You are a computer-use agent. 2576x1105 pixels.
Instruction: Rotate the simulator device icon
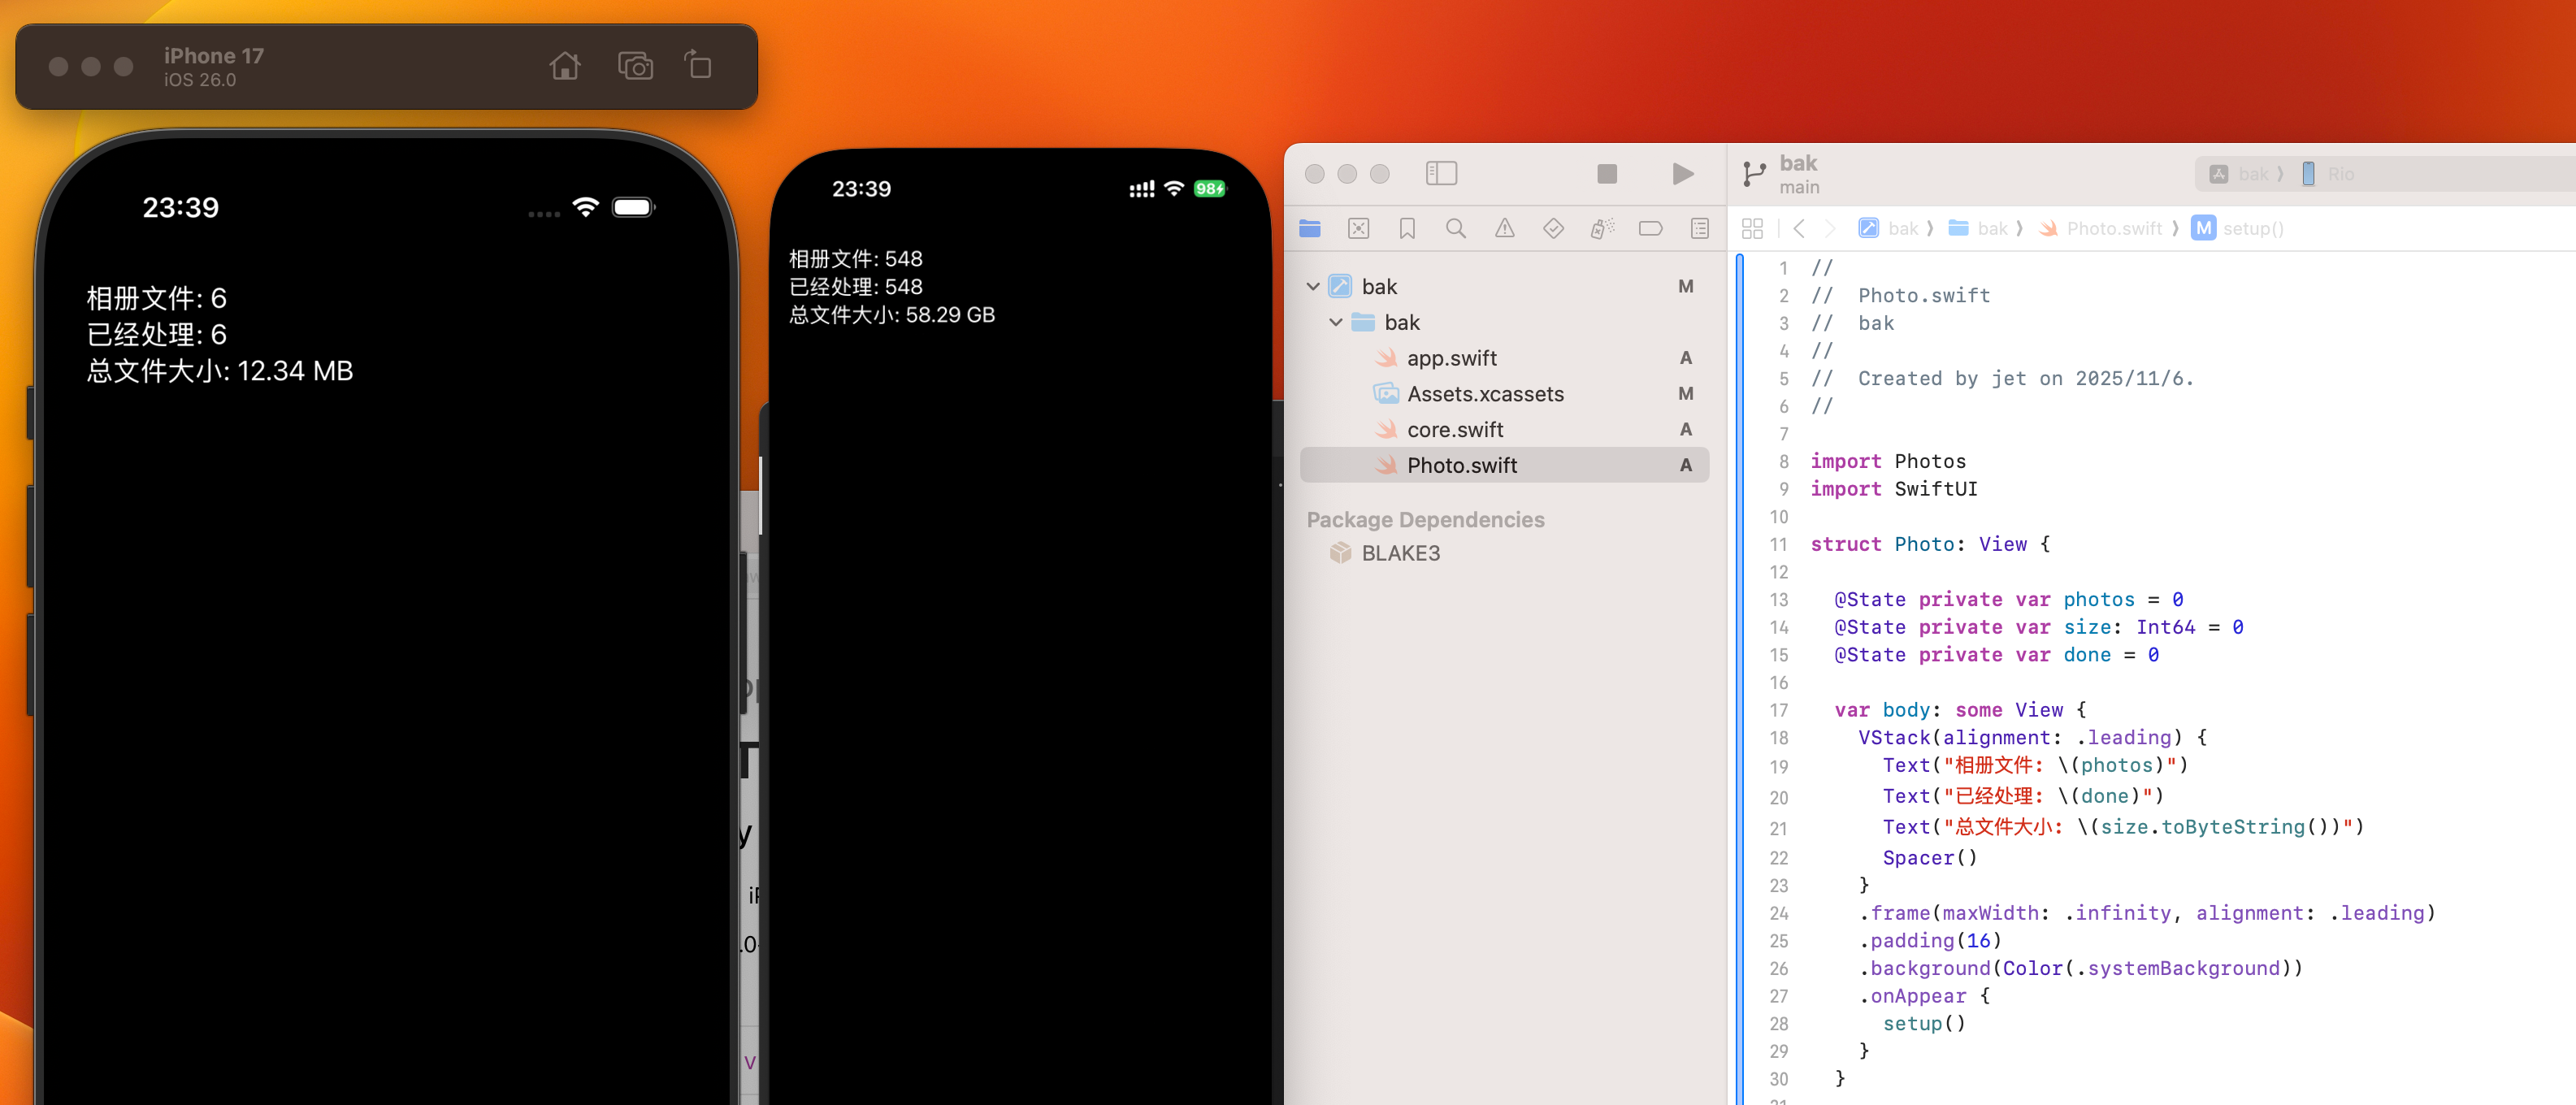tap(698, 67)
